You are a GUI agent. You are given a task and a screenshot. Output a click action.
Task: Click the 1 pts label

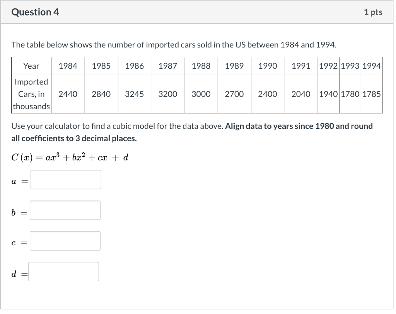click(x=373, y=12)
